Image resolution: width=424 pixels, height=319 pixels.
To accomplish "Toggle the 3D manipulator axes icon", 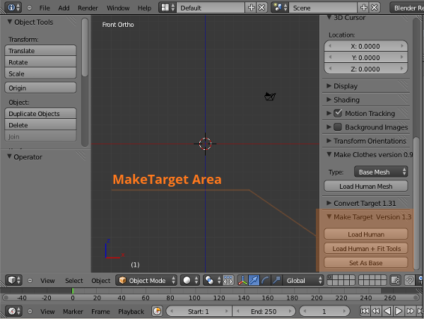I will [x=242, y=280].
